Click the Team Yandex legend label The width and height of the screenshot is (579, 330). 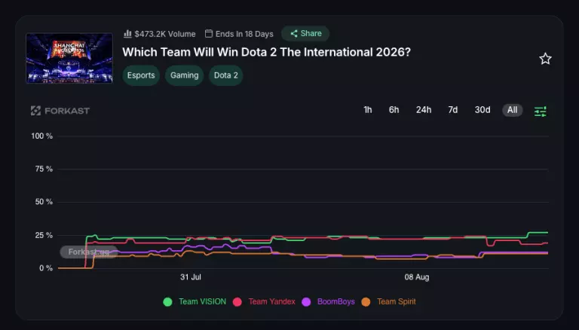(271, 301)
